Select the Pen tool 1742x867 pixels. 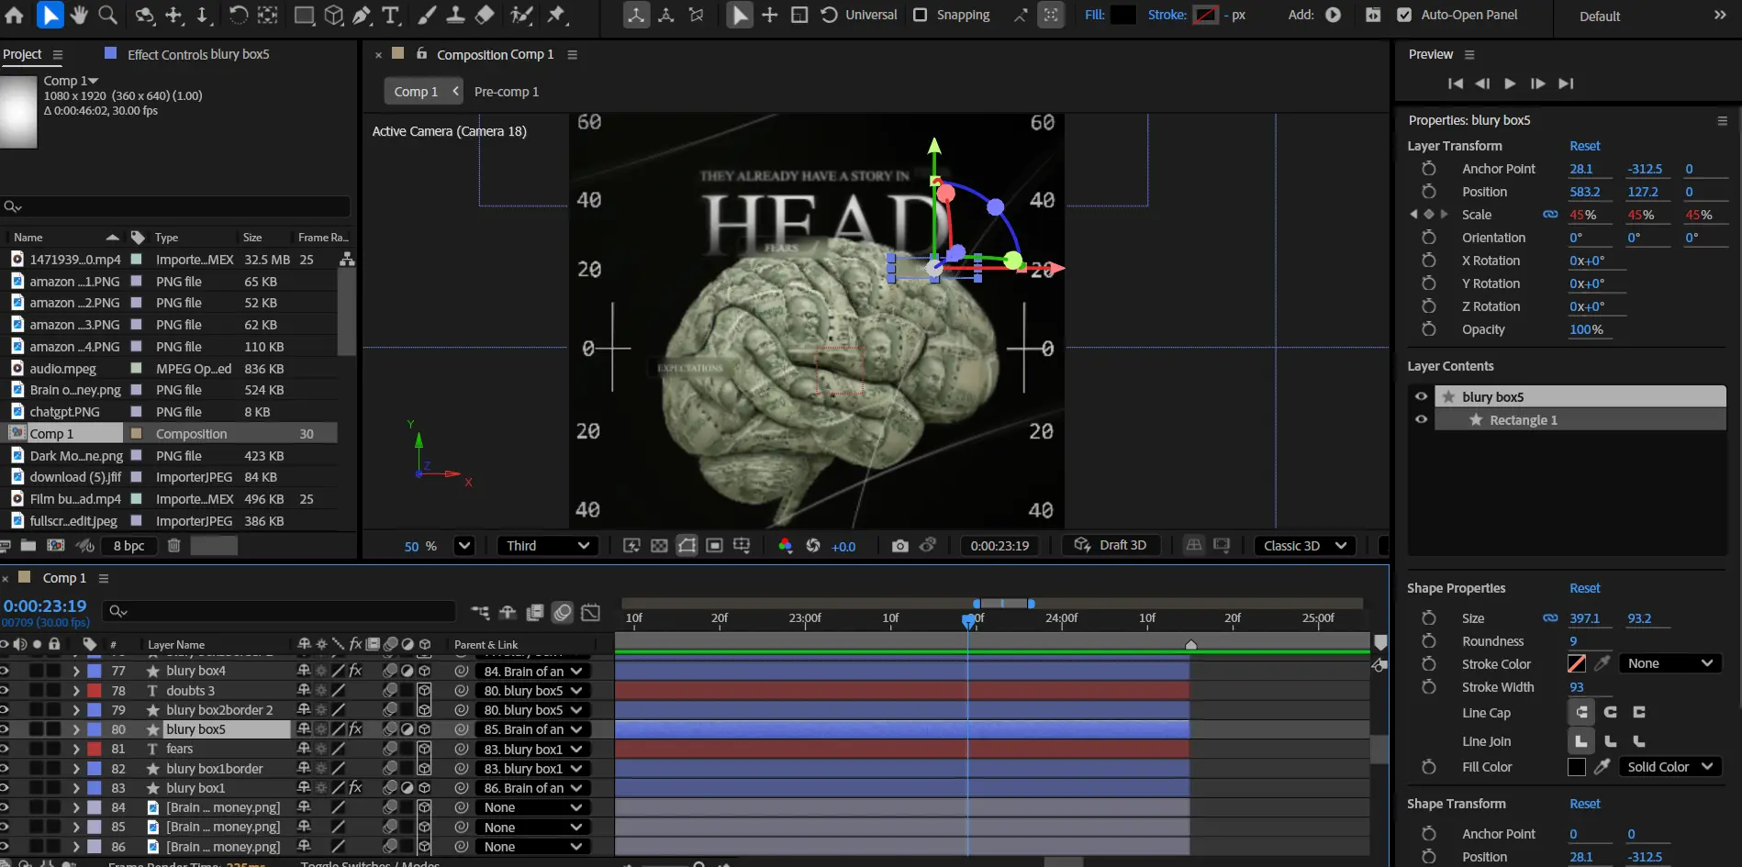[362, 15]
